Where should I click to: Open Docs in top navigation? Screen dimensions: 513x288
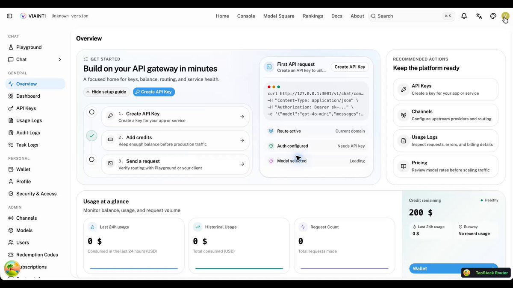point(337,16)
